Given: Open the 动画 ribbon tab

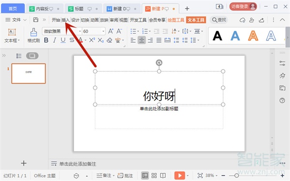Looking at the screenshot, I should pyautogui.click(x=94, y=20).
